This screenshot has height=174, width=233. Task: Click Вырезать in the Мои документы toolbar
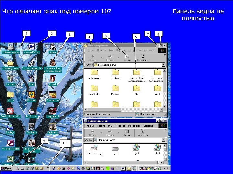[x=142, y=58]
